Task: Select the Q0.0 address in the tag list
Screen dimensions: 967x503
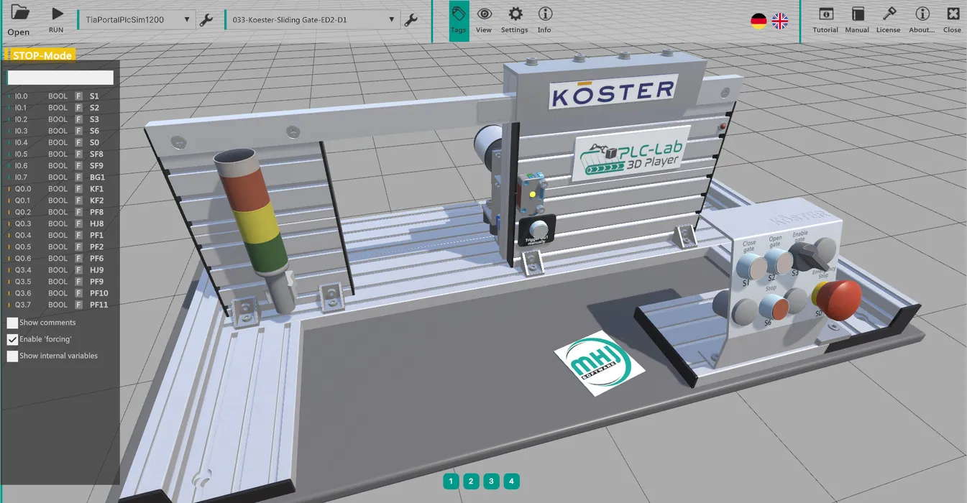Action: pyautogui.click(x=23, y=189)
